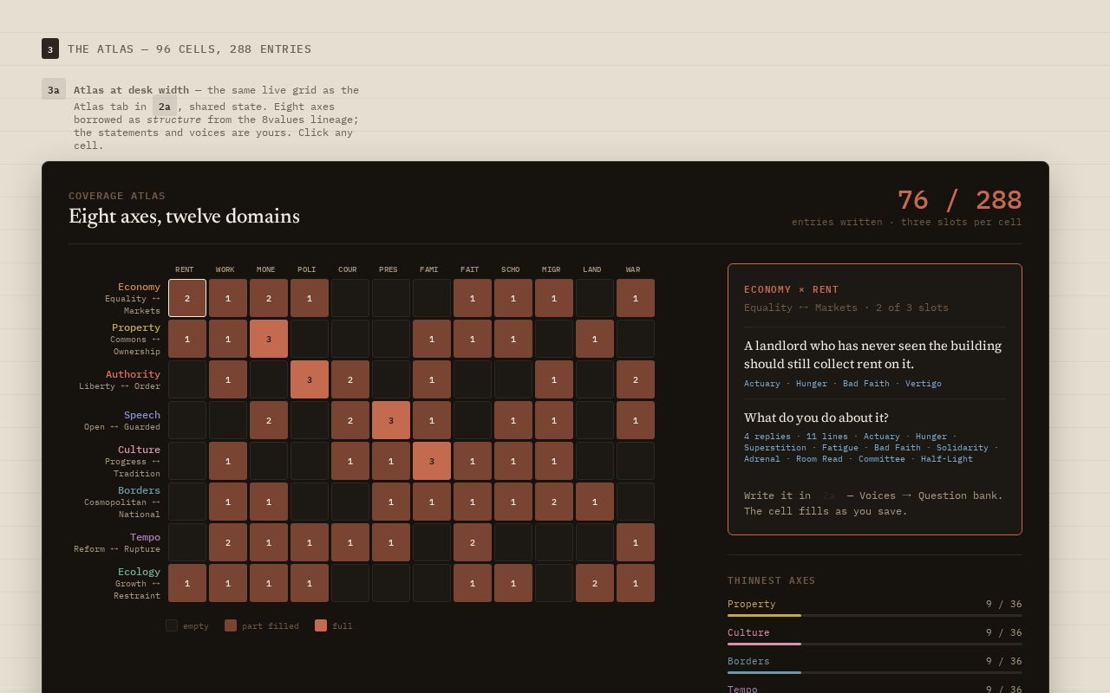Click the full legend swatch
This screenshot has width=1110, height=693.
(x=321, y=625)
